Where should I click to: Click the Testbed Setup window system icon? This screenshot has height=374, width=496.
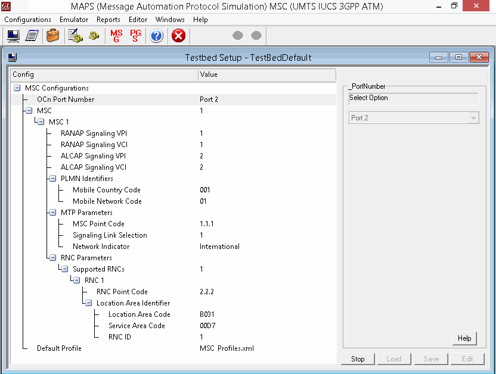pyautogui.click(x=13, y=57)
